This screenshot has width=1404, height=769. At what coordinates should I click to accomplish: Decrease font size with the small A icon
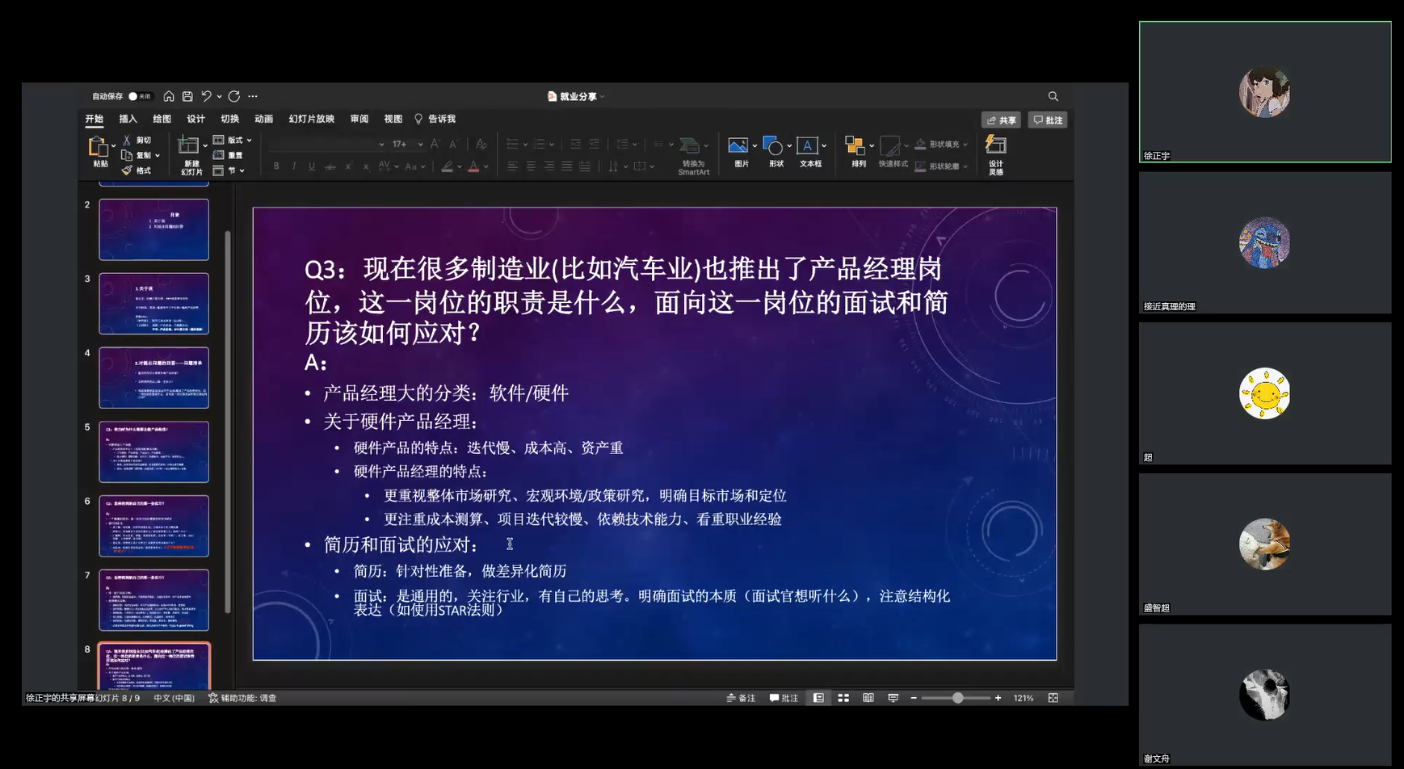coord(452,144)
